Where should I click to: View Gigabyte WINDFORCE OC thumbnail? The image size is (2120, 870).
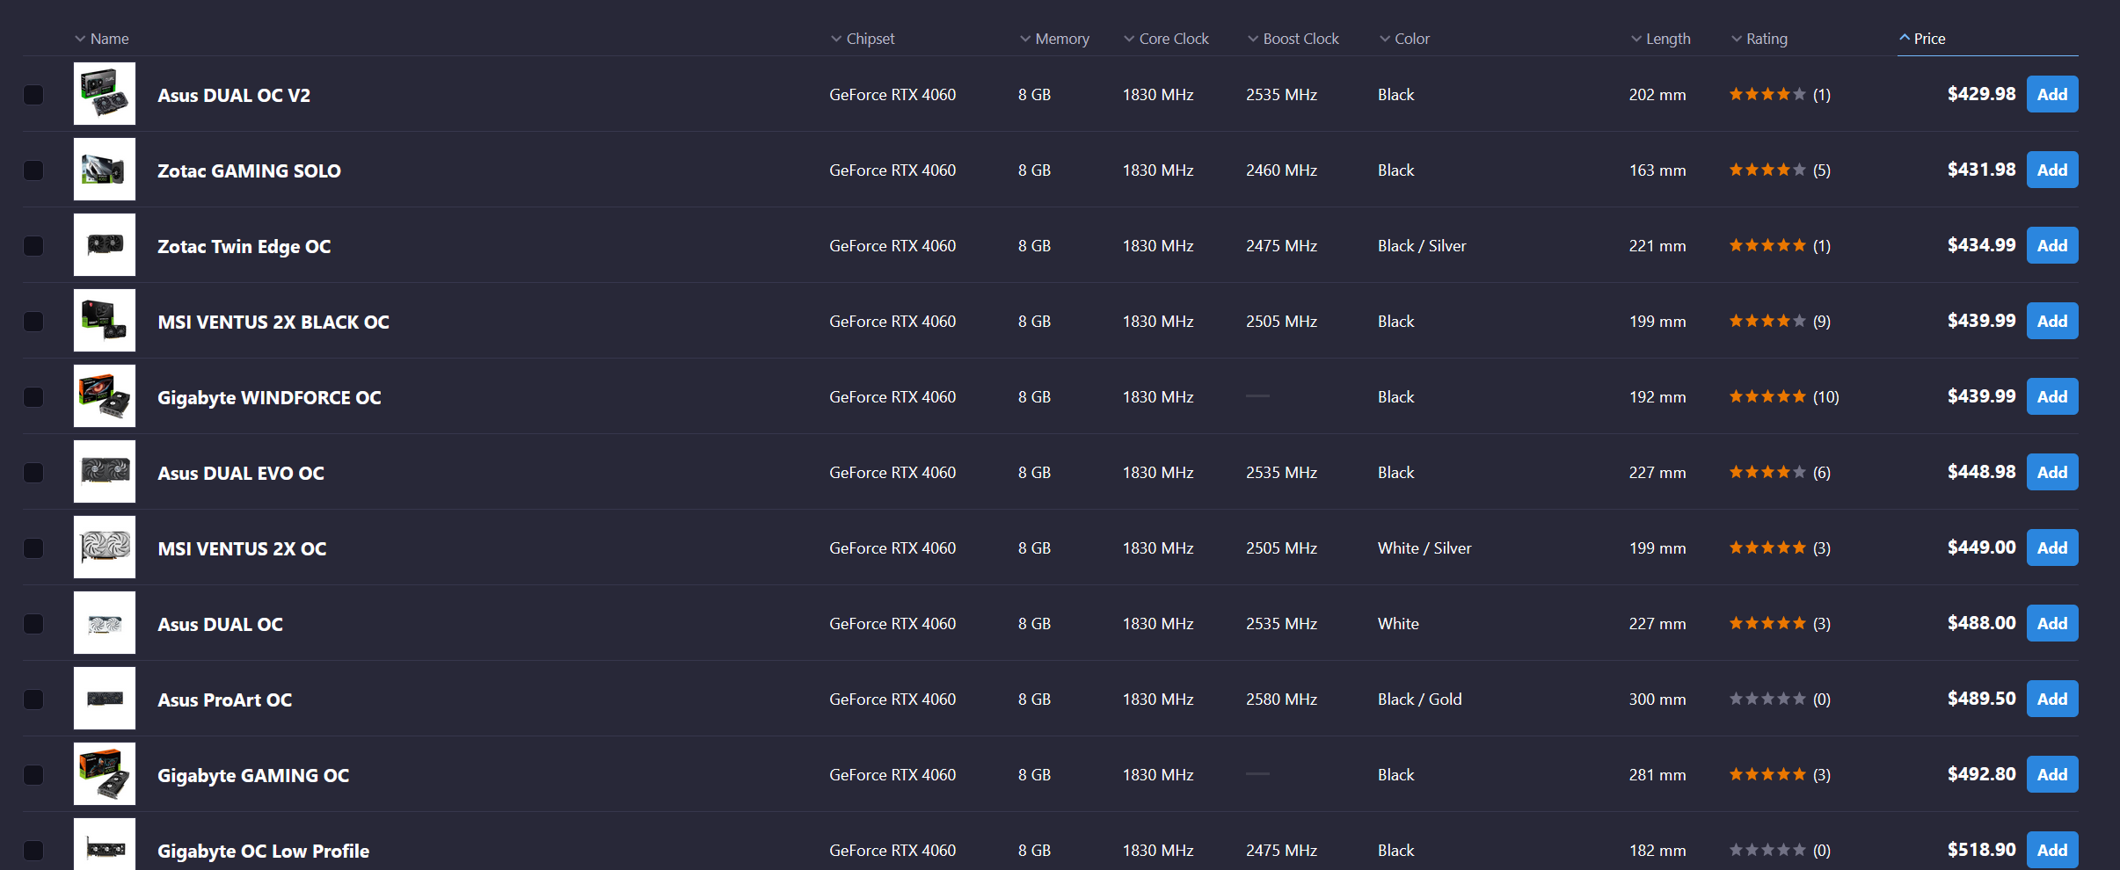coord(105,396)
